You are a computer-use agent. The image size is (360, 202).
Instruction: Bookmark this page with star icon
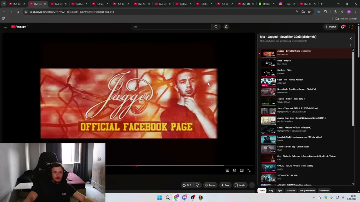click(309, 12)
